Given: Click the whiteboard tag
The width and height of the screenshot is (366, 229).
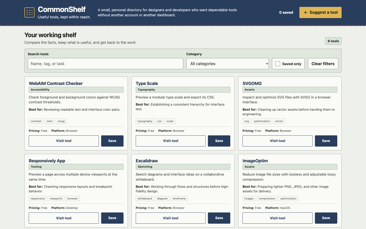Looking at the screenshot, I should tap(145, 198).
